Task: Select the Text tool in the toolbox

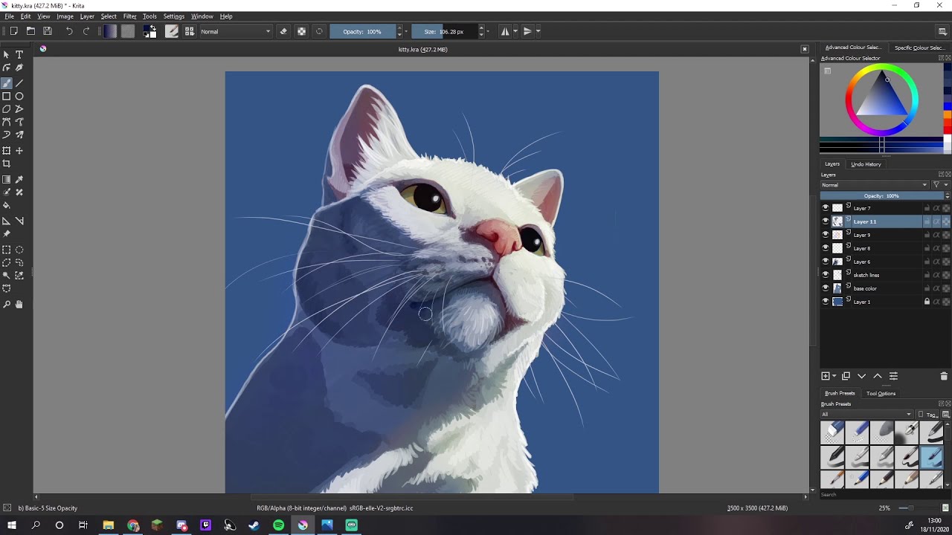Action: click(19, 54)
